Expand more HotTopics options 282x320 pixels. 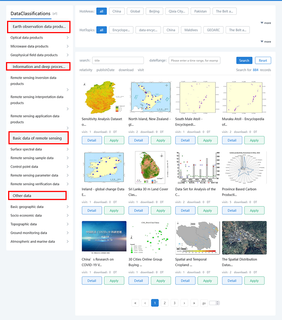(x=265, y=42)
